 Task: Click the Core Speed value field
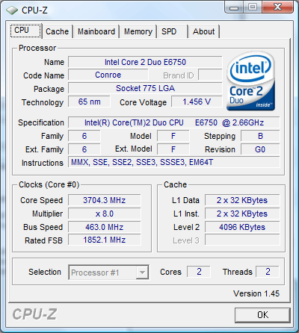click(x=105, y=200)
